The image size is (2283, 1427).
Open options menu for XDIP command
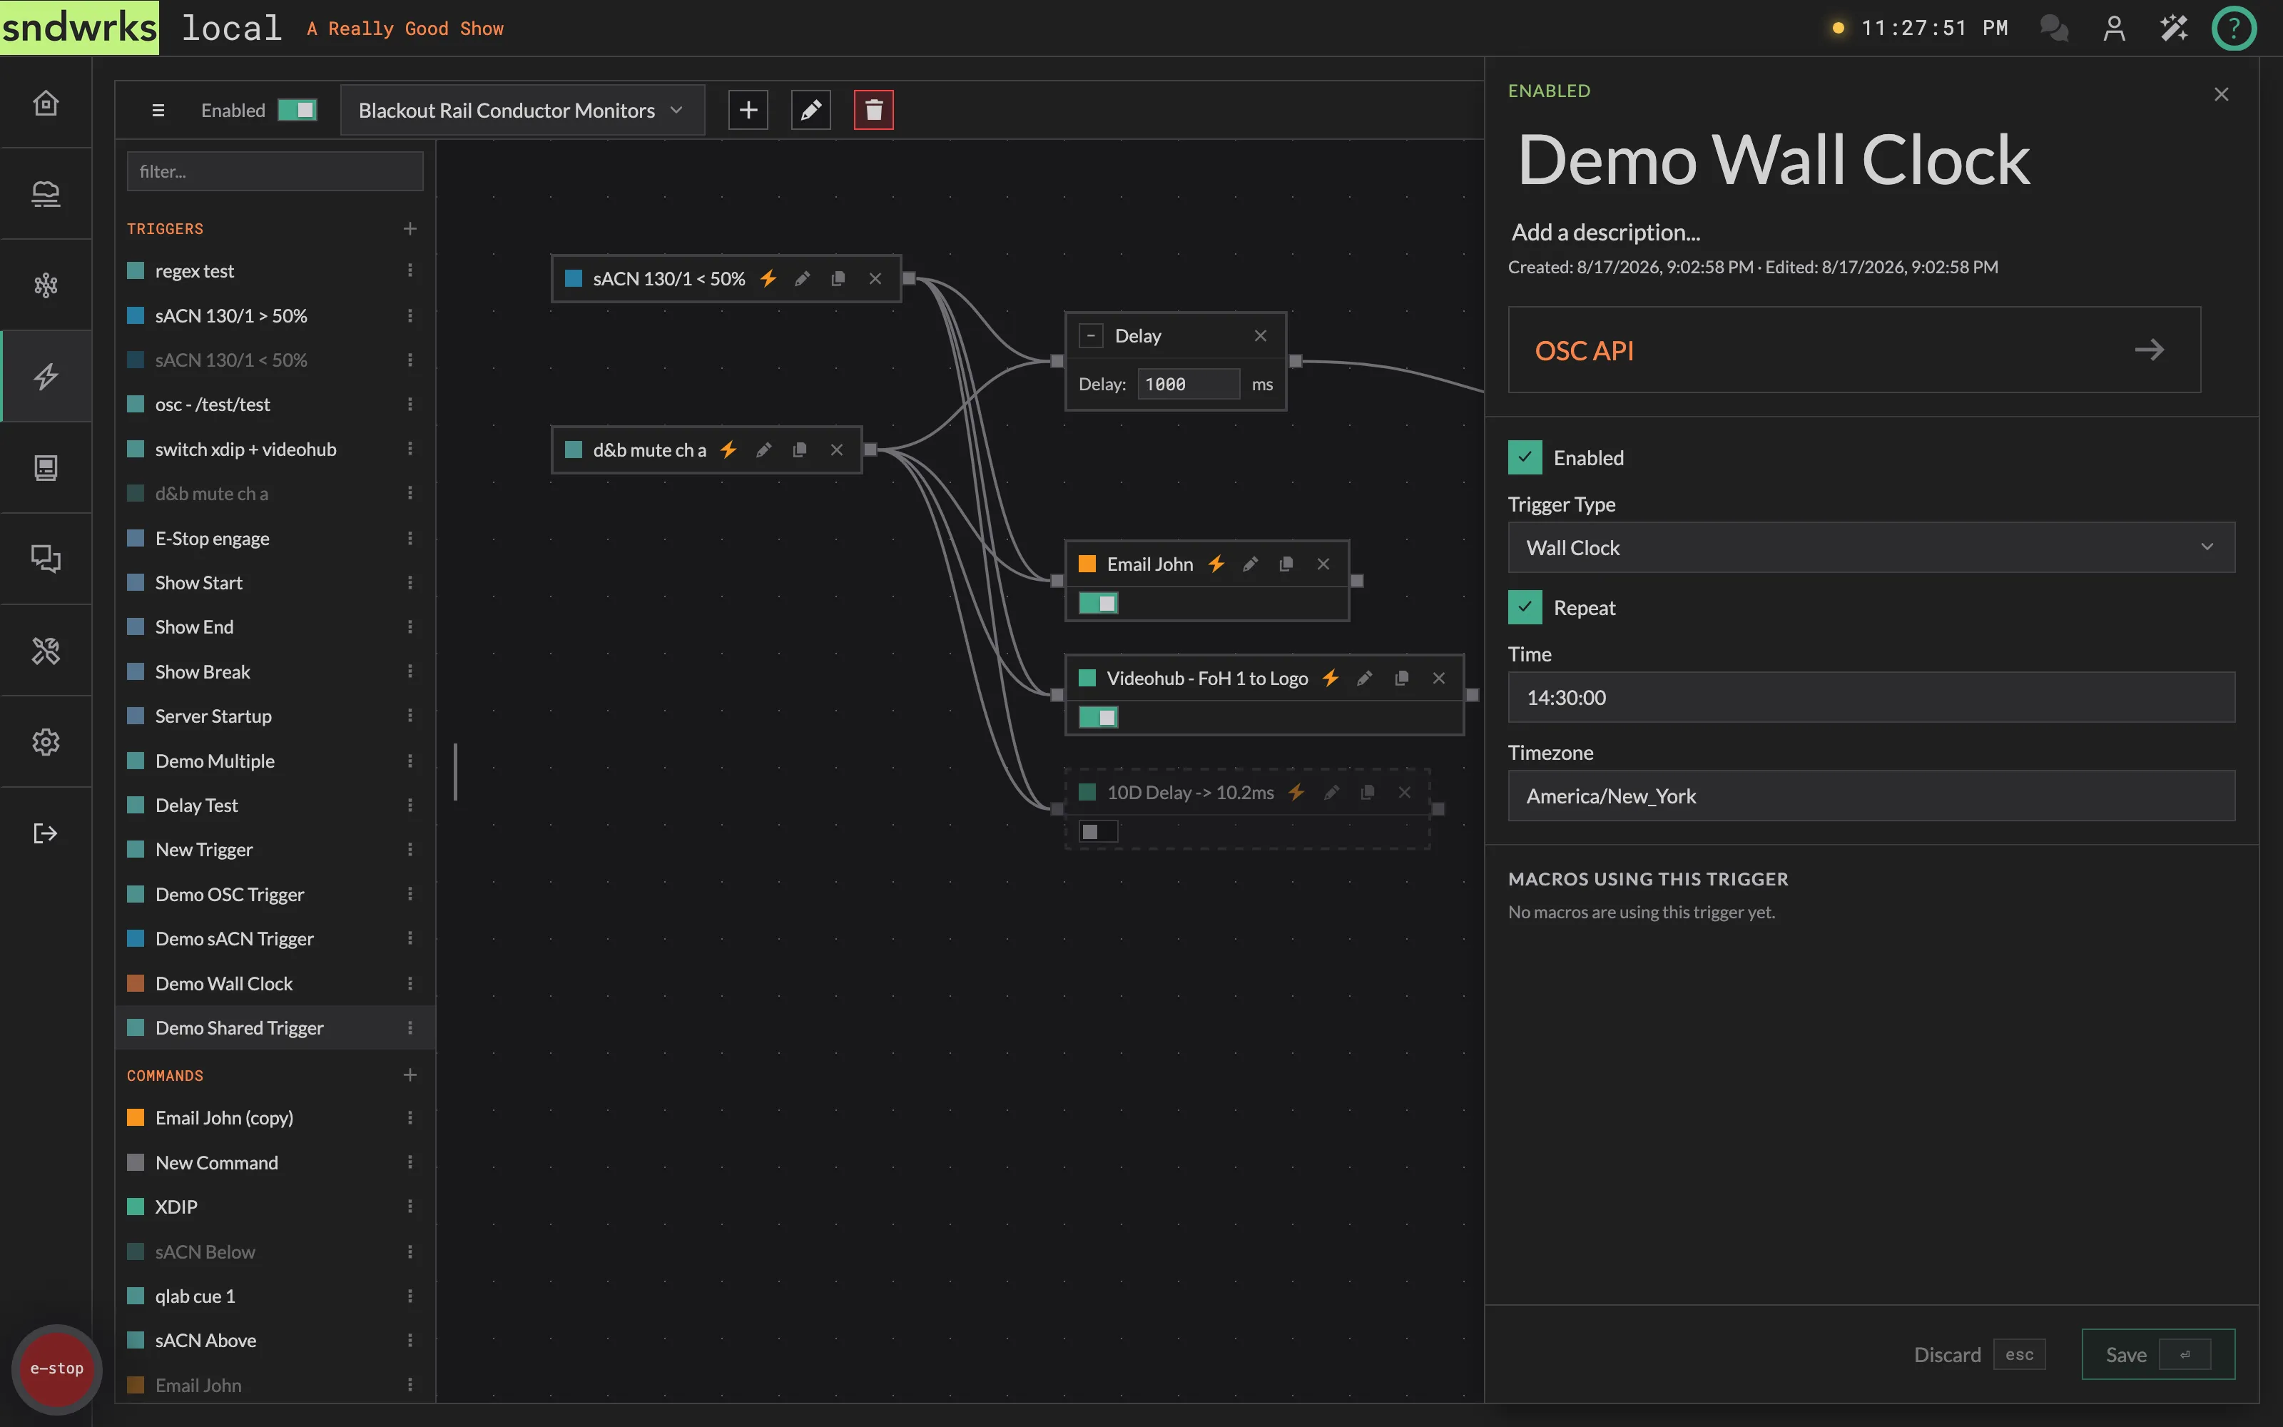point(410,1207)
